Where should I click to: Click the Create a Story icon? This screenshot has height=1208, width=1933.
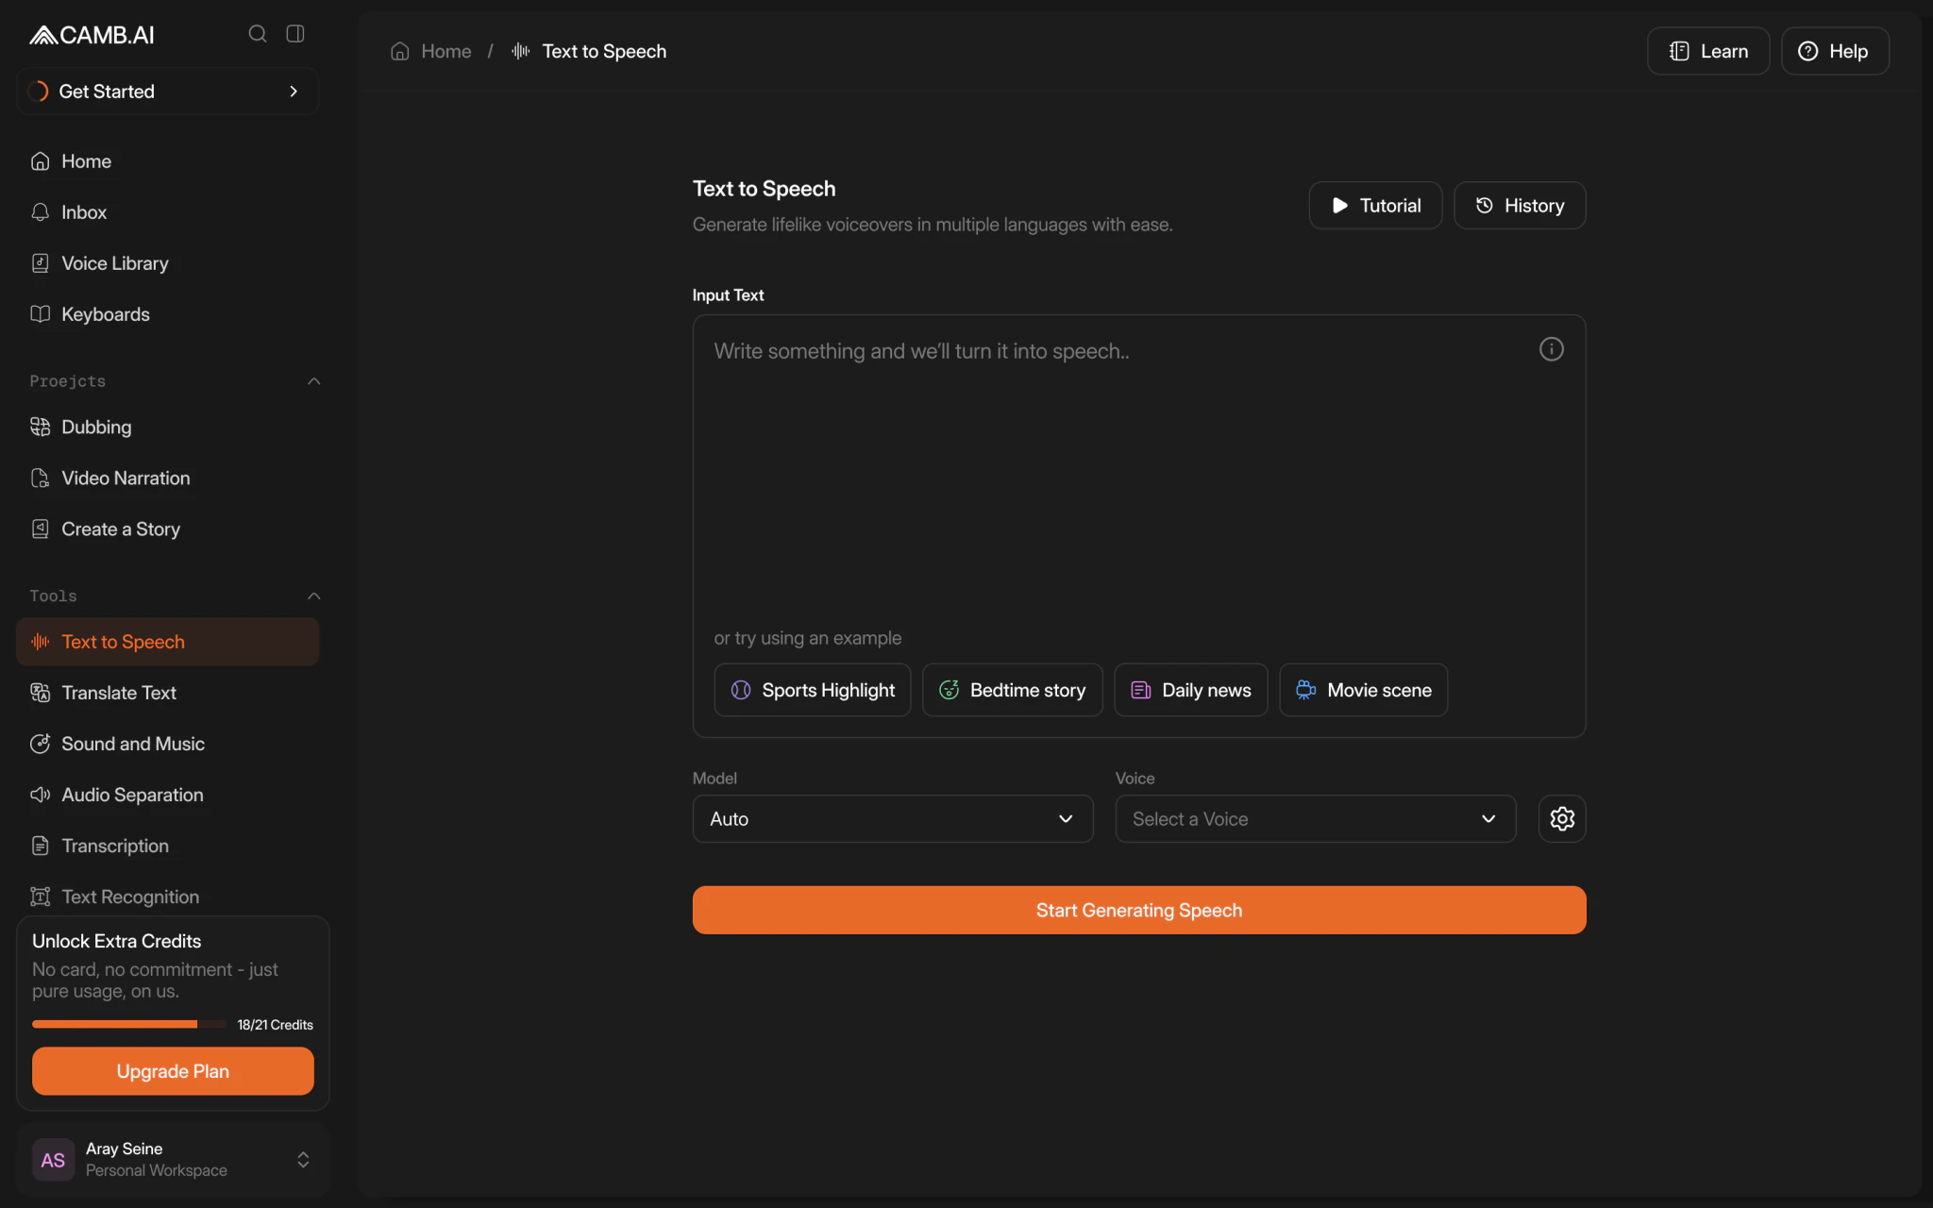coord(40,529)
